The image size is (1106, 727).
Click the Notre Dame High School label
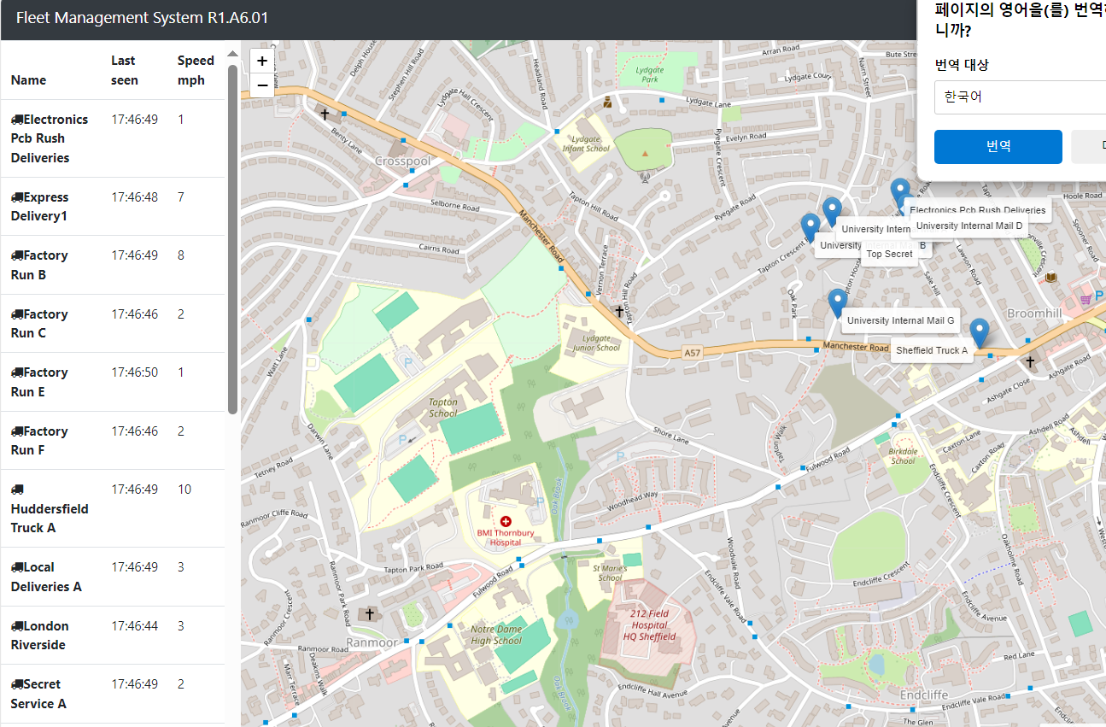[x=496, y=635]
